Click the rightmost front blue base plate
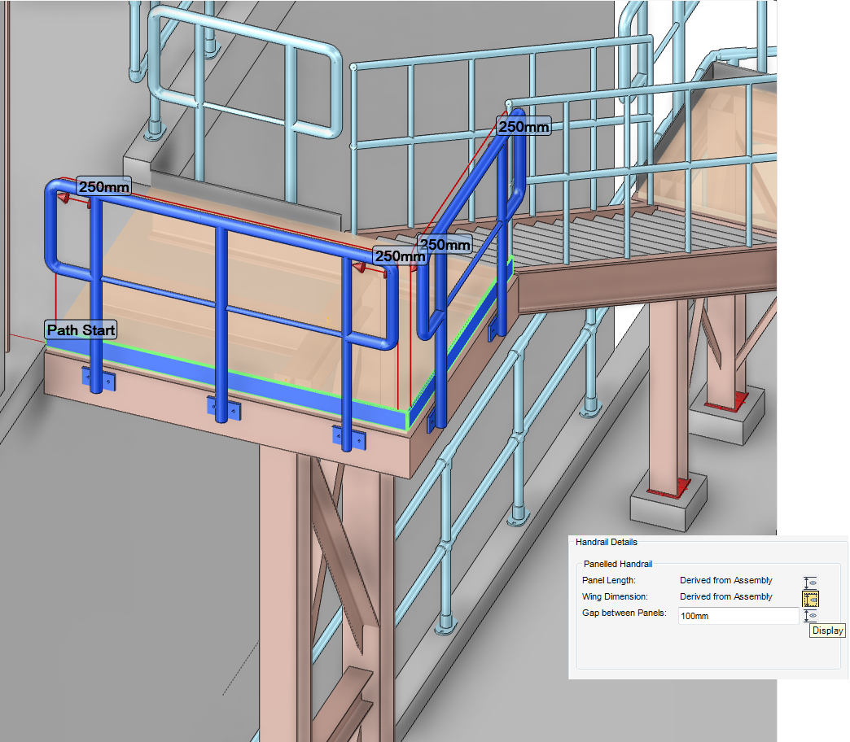This screenshot has width=850, height=742. pos(349,438)
